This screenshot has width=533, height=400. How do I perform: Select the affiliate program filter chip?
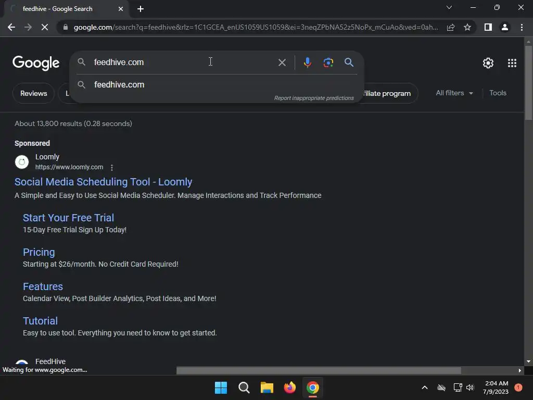coord(390,93)
